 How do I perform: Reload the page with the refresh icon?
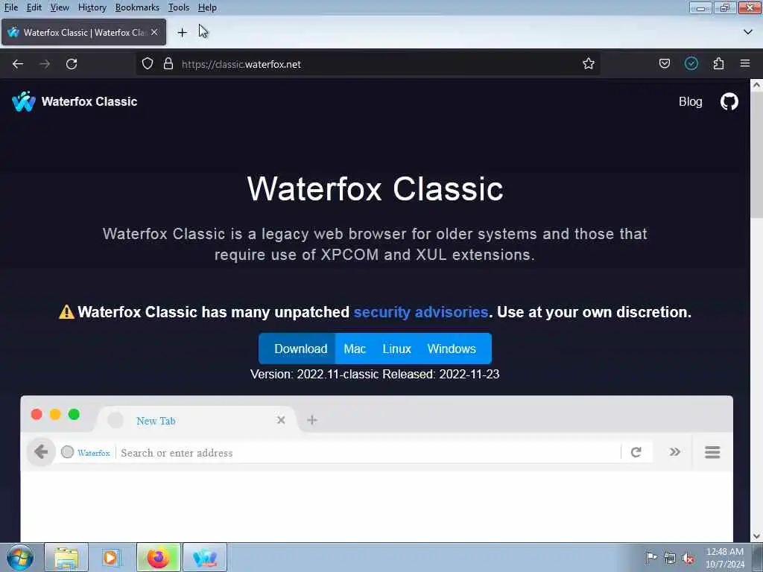(x=72, y=64)
